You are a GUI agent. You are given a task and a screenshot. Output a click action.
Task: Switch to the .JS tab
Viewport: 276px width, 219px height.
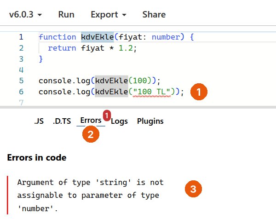click(39, 121)
